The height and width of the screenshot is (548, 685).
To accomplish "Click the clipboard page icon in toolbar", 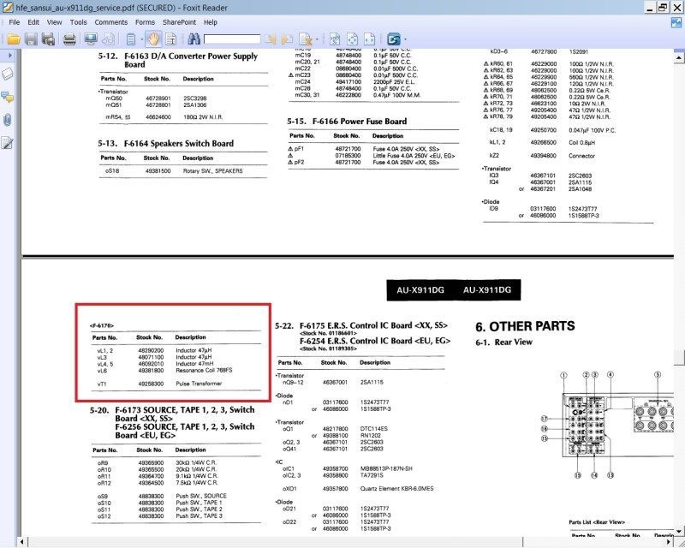I will [x=131, y=39].
